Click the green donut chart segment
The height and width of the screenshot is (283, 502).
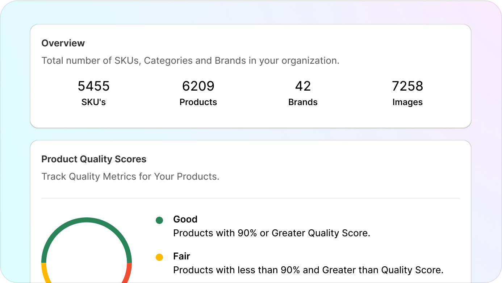tap(87, 220)
